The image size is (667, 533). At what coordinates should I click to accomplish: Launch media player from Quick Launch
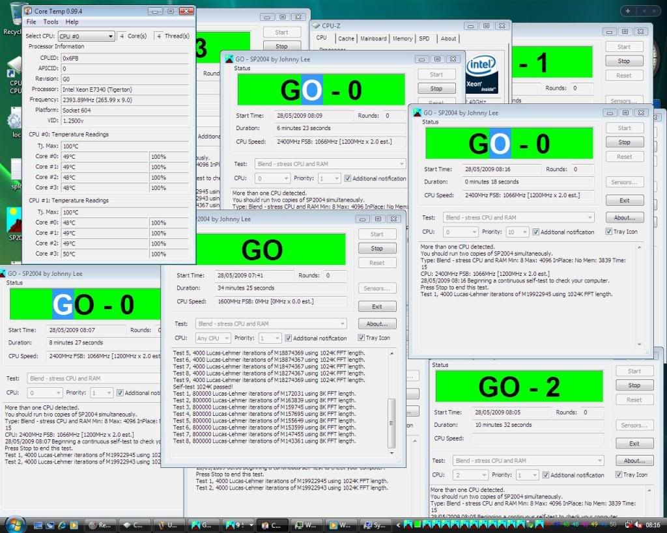coord(74,525)
